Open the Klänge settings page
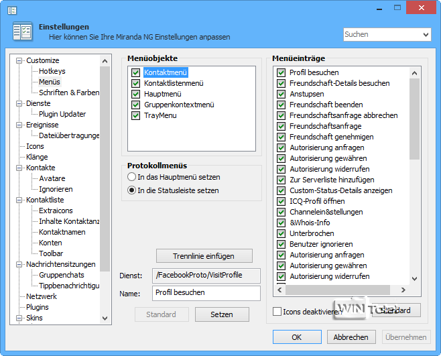This screenshot has width=441, height=356. coord(37,157)
